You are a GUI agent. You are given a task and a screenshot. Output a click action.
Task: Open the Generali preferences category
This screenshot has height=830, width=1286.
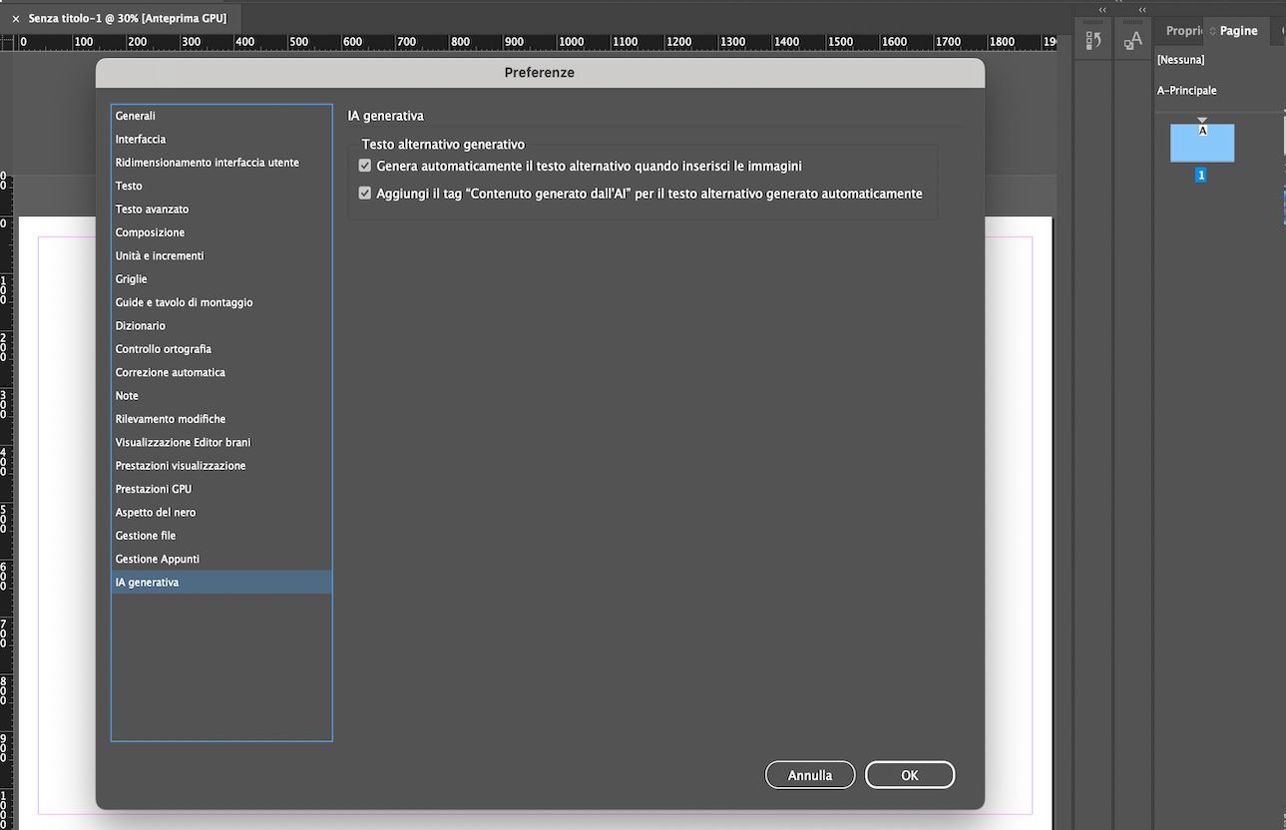click(x=221, y=116)
